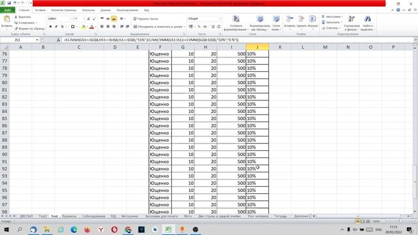Click the Name Box showing J51
The width and height of the screenshot is (418, 235).
tap(18, 40)
